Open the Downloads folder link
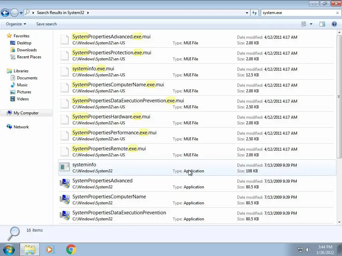The height and width of the screenshot is (256, 342). pos(27,50)
